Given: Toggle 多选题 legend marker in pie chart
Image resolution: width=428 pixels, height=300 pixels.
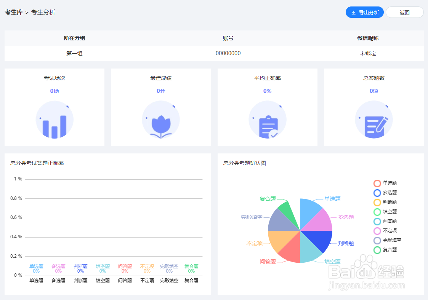Looking at the screenshot, I should 377,193.
